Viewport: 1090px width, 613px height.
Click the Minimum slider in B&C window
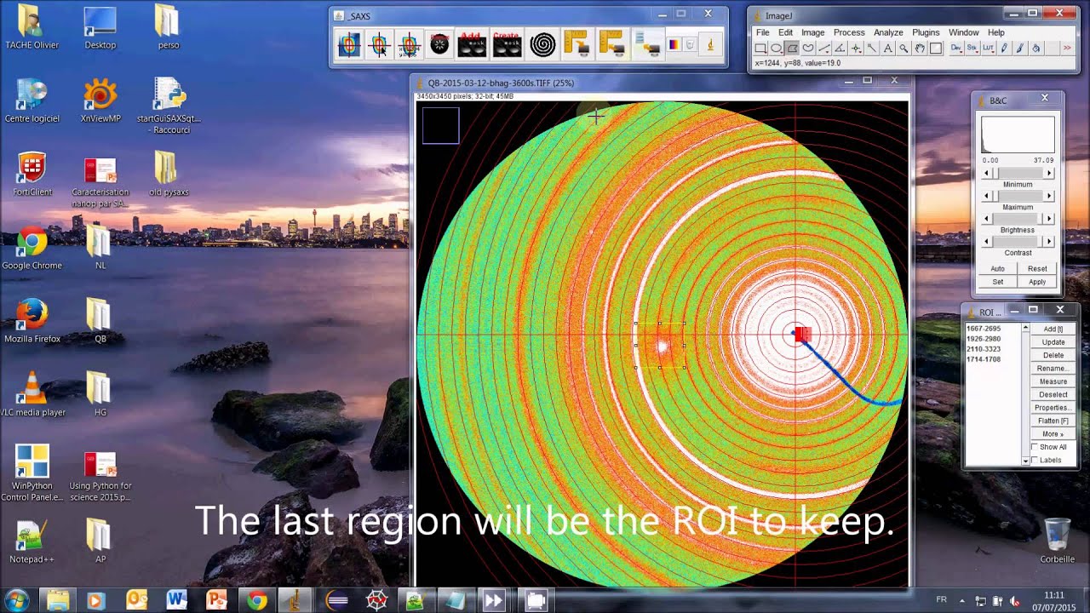(x=1018, y=173)
